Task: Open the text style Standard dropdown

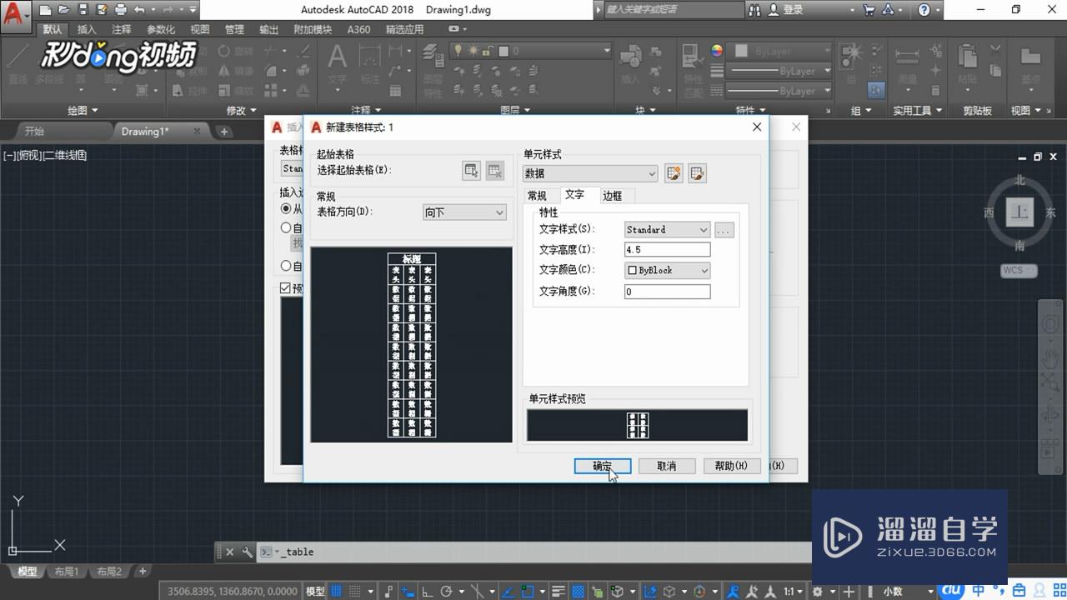Action: tap(667, 229)
